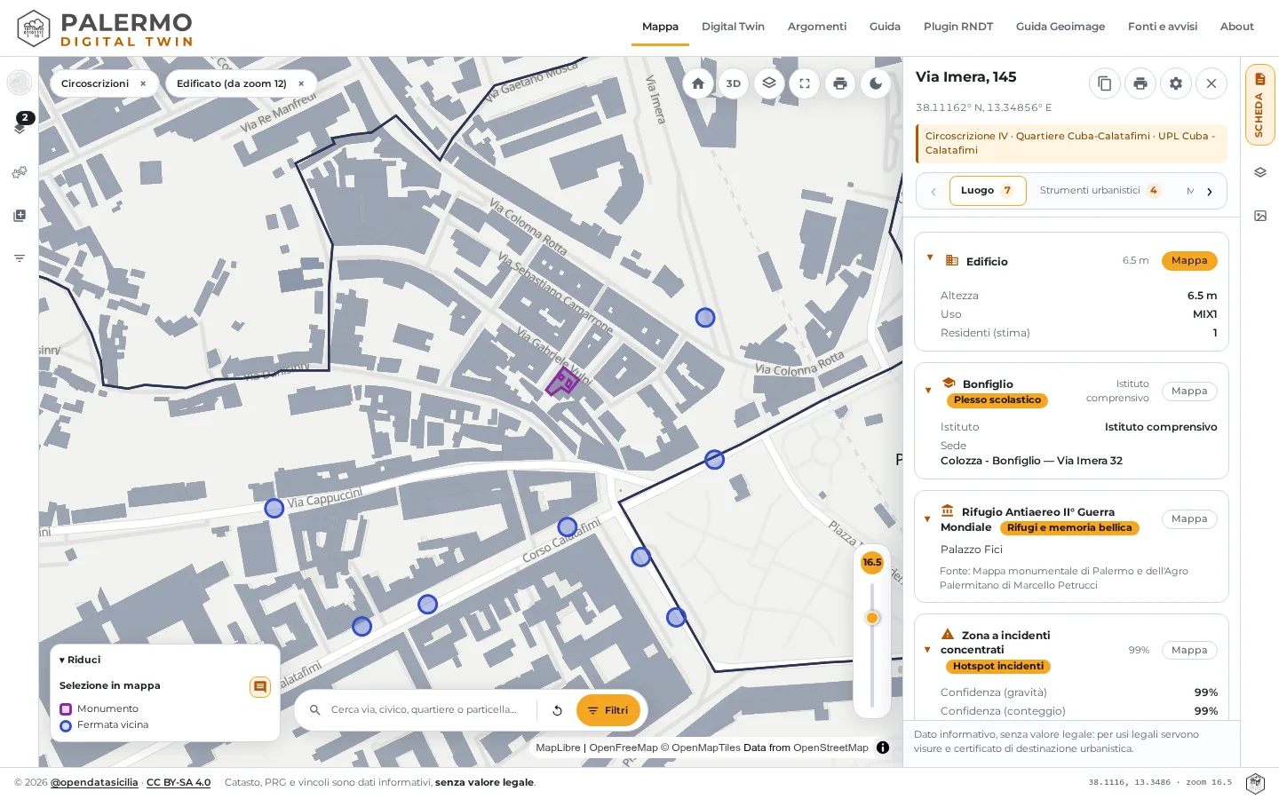Open the SCHEDA side tab

pyautogui.click(x=1259, y=105)
